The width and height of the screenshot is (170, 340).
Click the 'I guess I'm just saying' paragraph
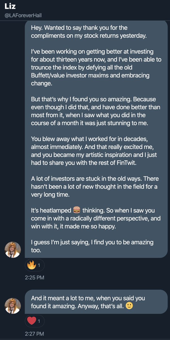tap(92, 247)
